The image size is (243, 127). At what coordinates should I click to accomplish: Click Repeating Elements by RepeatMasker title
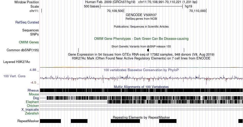click(141, 117)
